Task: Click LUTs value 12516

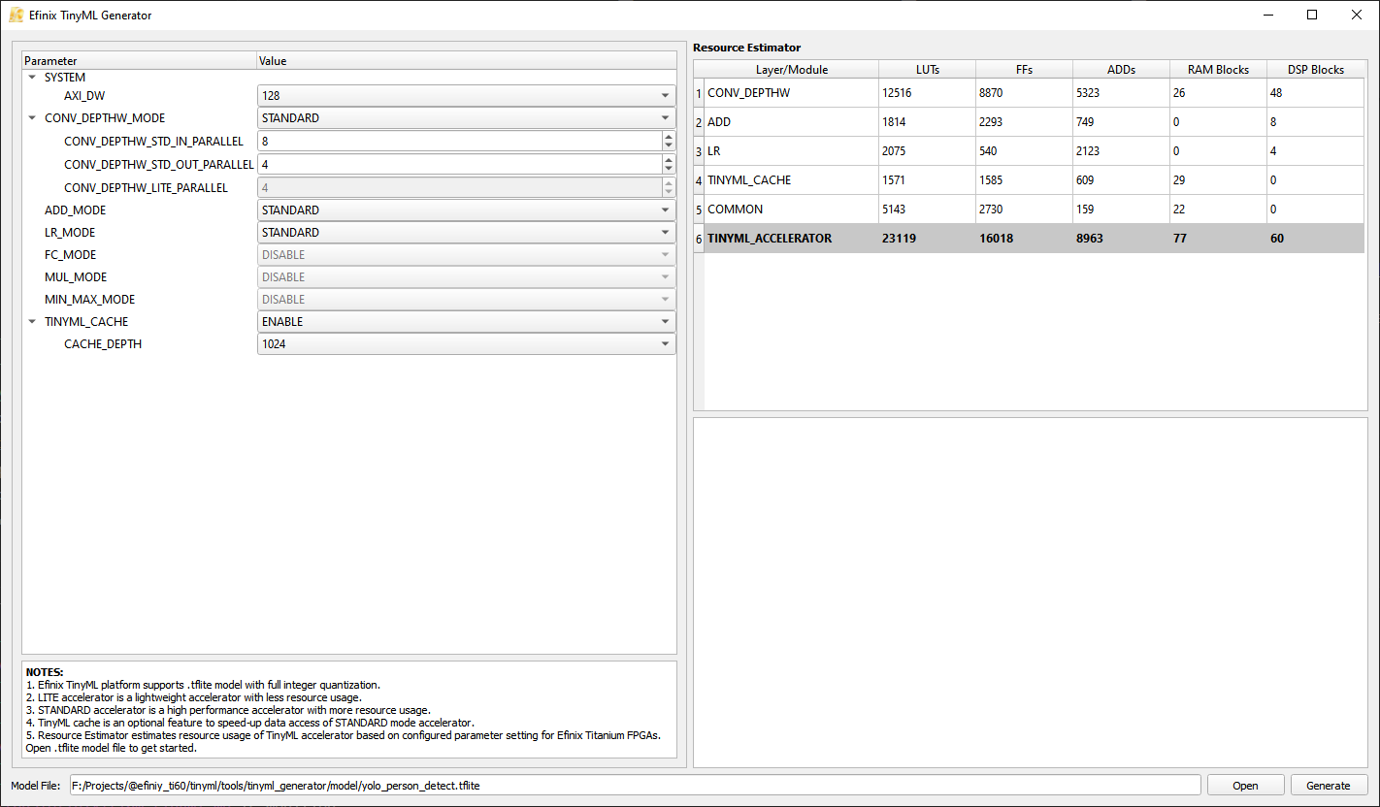Action: click(x=928, y=93)
